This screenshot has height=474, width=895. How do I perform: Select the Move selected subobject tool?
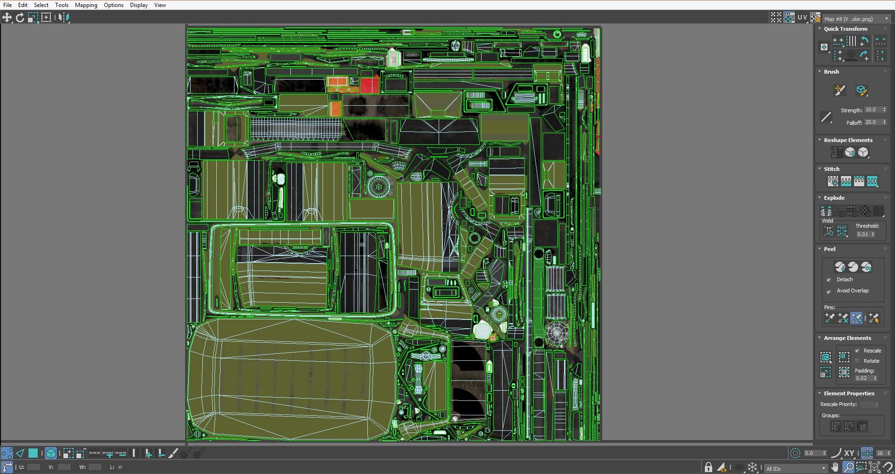click(7, 18)
